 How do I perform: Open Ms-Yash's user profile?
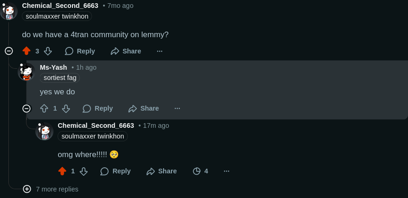click(x=53, y=67)
